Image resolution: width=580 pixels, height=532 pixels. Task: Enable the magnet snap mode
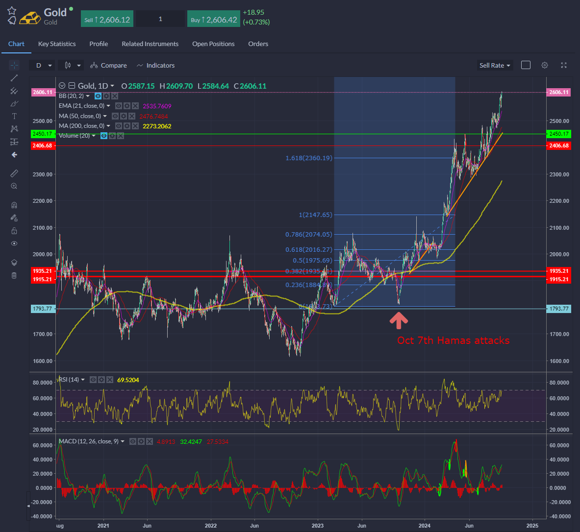pos(14,205)
